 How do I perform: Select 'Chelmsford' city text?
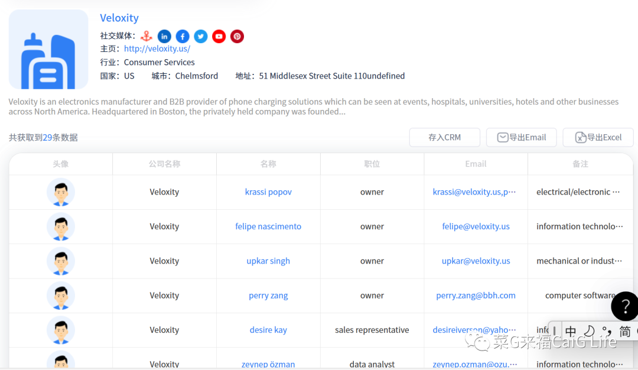(x=197, y=76)
